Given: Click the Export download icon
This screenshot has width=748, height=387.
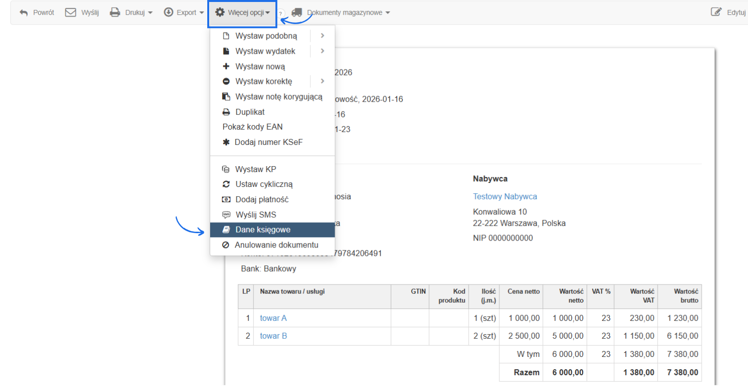Looking at the screenshot, I should (x=169, y=12).
